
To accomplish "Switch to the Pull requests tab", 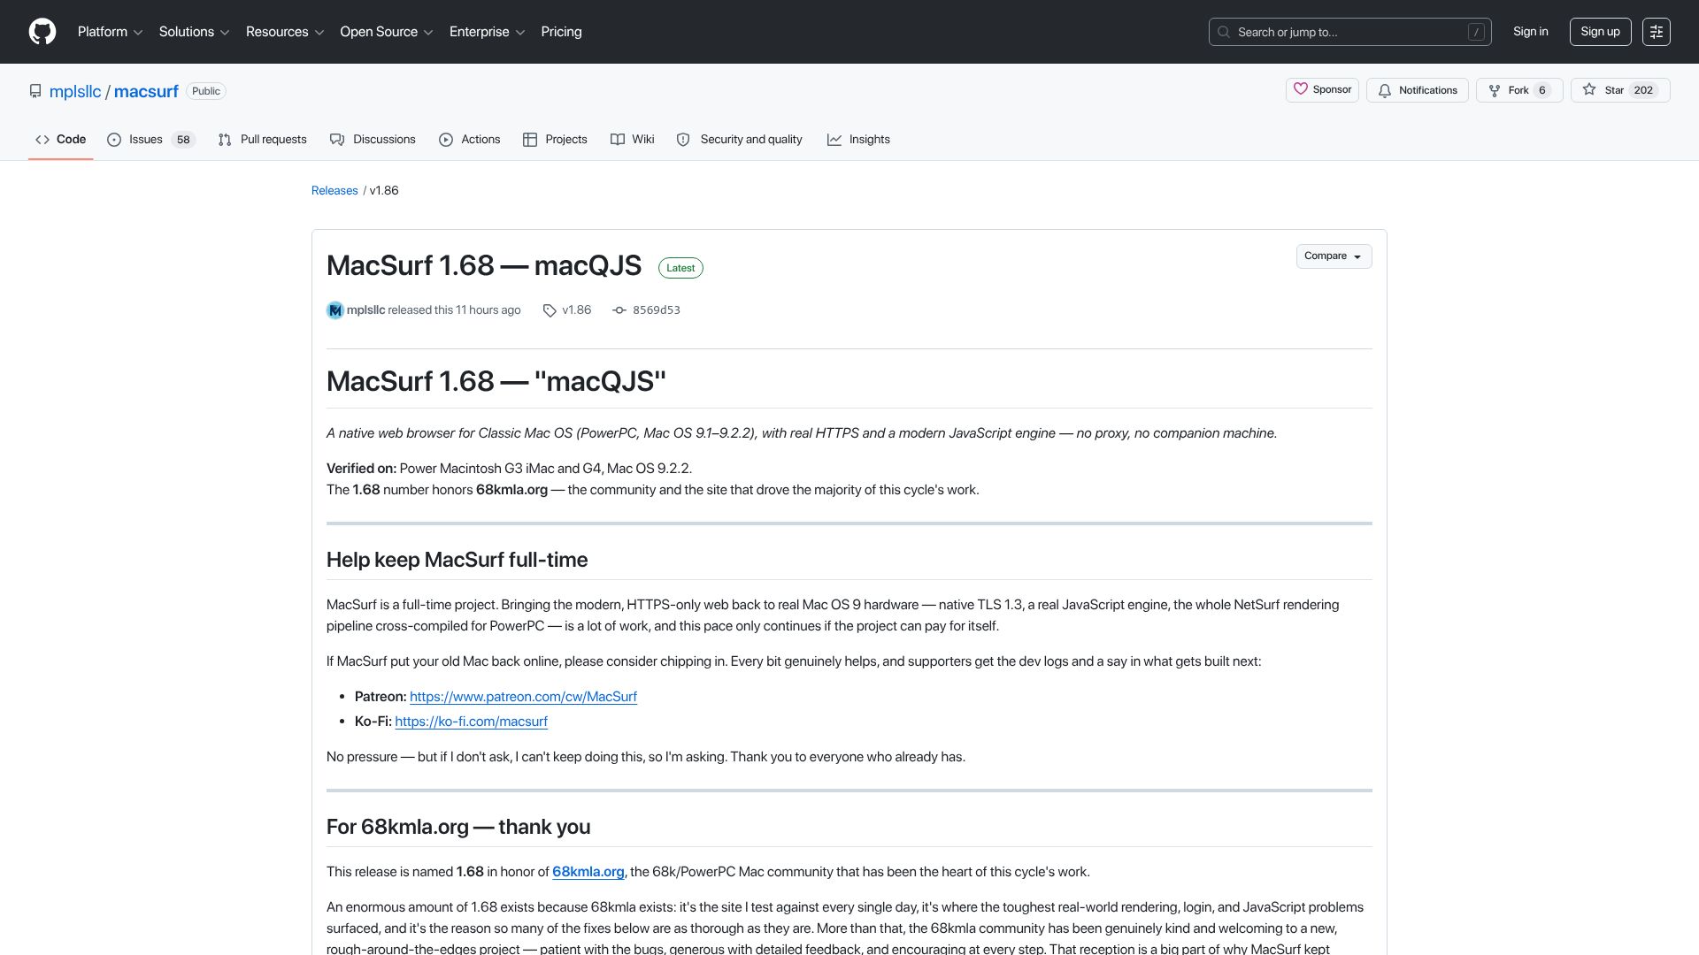I will click(262, 140).
